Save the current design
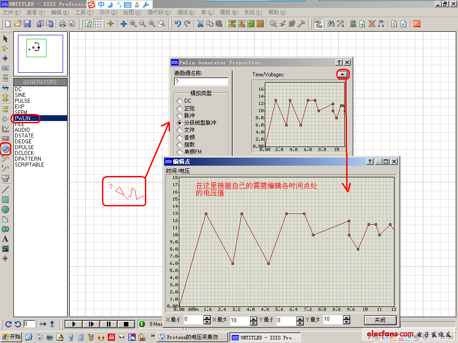Screen dimensions: 458x343 click(27, 24)
